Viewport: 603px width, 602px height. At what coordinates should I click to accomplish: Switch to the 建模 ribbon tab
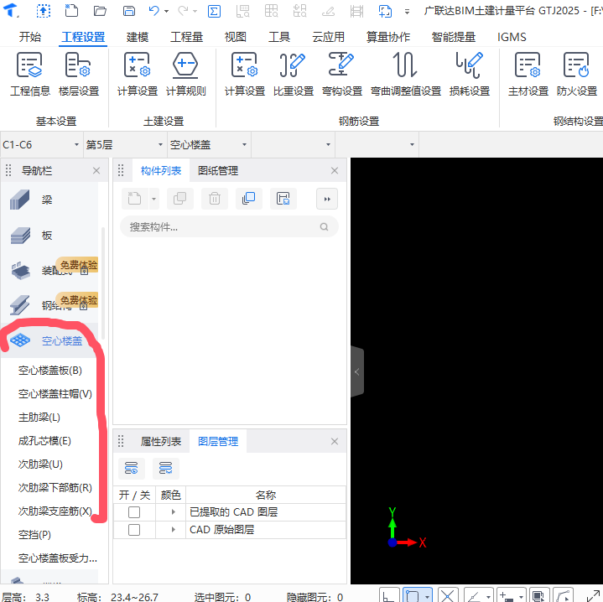coord(138,37)
